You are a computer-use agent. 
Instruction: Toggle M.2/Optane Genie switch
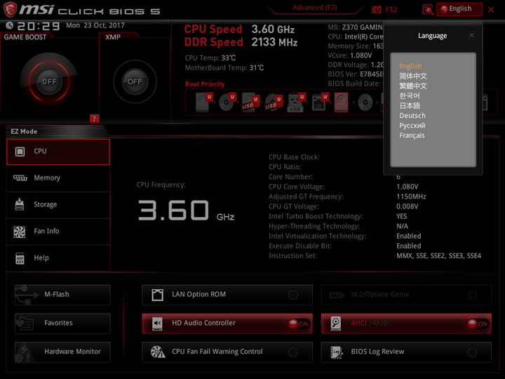472,295
